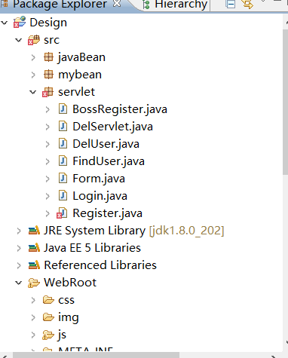Click the js folder icon
288x358 pixels.
(48, 335)
